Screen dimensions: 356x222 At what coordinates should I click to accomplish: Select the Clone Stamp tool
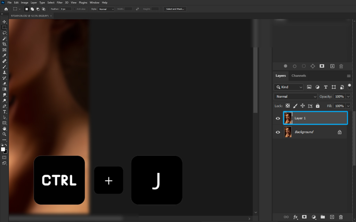click(4, 72)
